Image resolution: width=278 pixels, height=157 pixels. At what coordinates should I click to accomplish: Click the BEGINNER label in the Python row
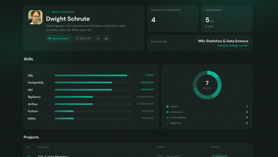coord(148,111)
